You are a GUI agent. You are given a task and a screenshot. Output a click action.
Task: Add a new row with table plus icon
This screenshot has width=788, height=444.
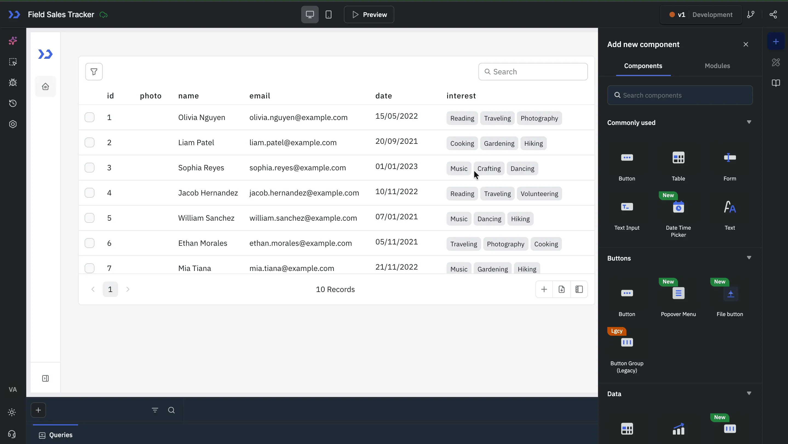tap(544, 289)
